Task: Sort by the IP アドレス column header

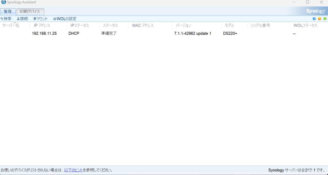Action: (48, 25)
